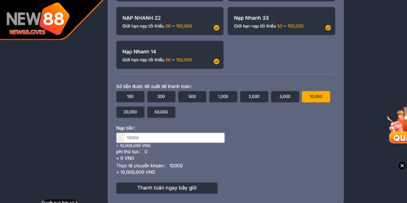Screen dimensions: 407x203
Task: Choose the 200 suggested amount
Action: 161,96
